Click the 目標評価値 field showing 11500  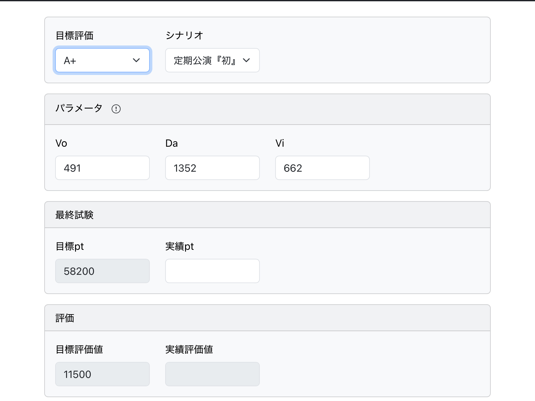(x=102, y=374)
